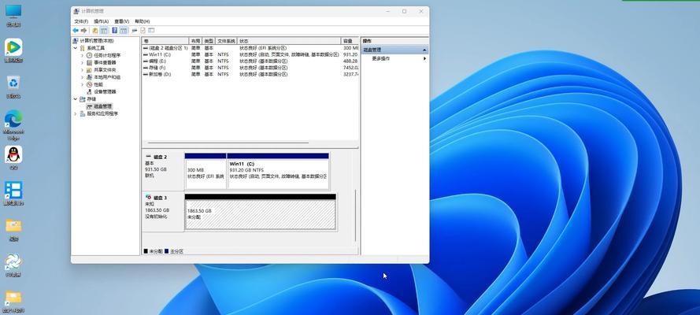Click the last toolbar icon with window layout
Screen dimensions: 700x315
coord(151,31)
